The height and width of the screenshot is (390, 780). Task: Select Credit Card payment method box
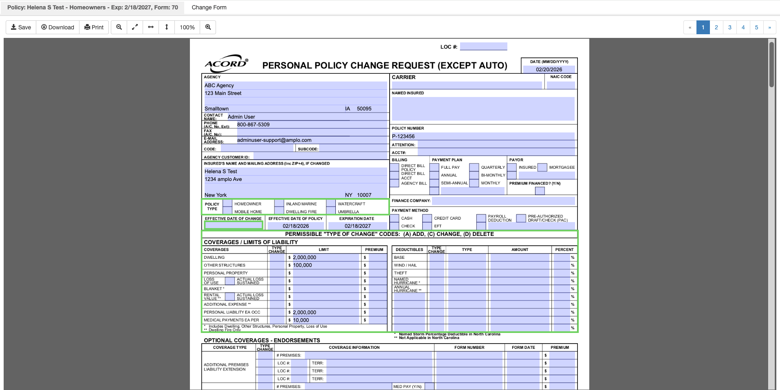point(427,218)
